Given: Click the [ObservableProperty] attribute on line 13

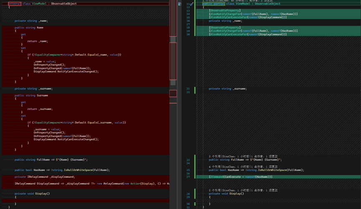Looking at the screenshot, I should tap(225, 10).
